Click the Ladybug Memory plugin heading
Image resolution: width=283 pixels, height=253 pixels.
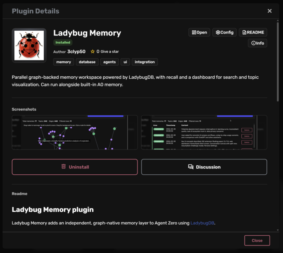pos(53,210)
